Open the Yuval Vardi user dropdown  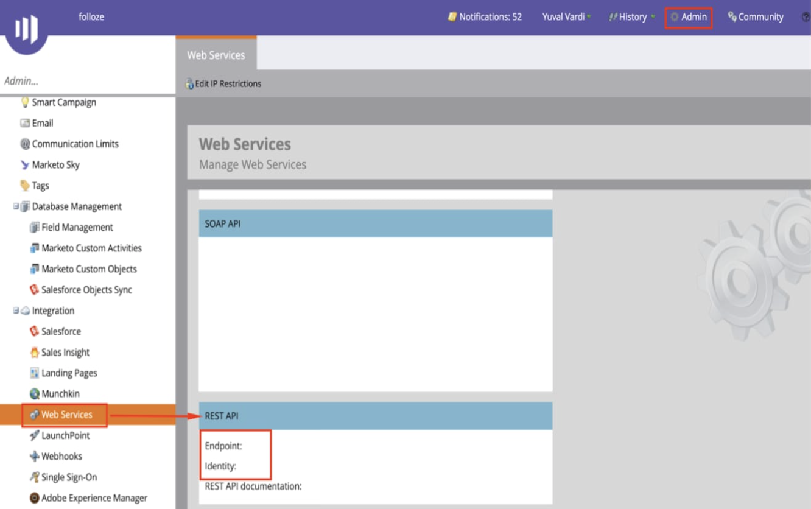566,17
